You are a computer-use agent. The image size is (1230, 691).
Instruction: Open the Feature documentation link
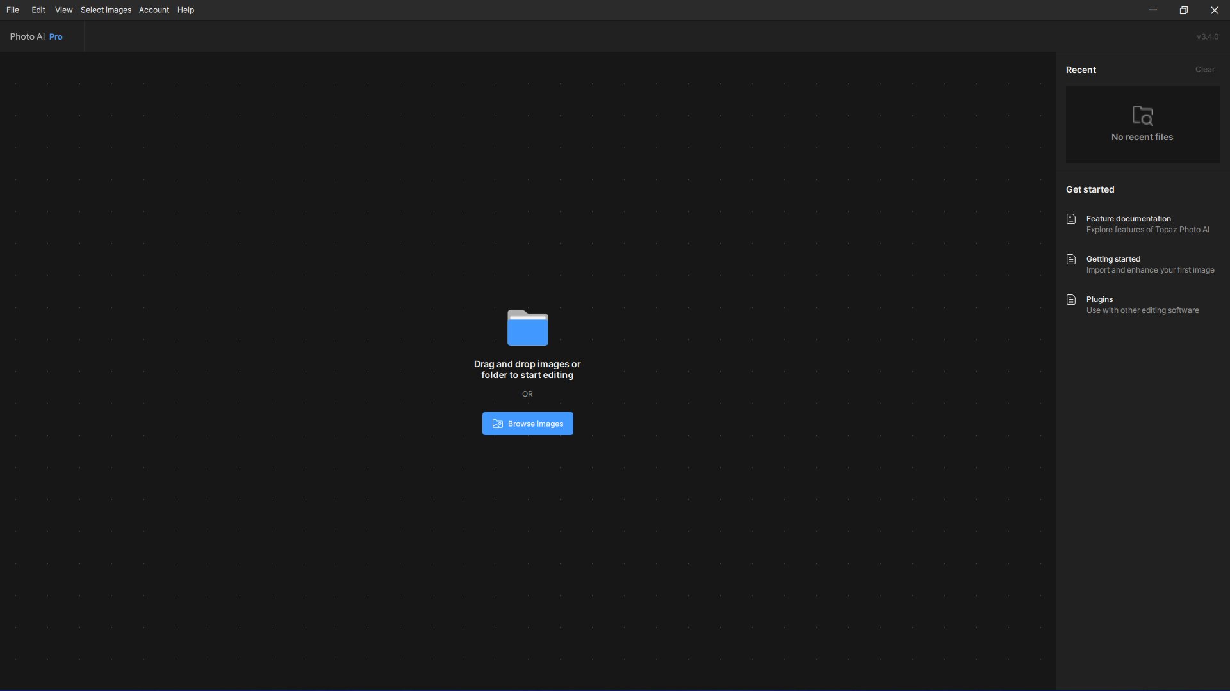(1128, 219)
